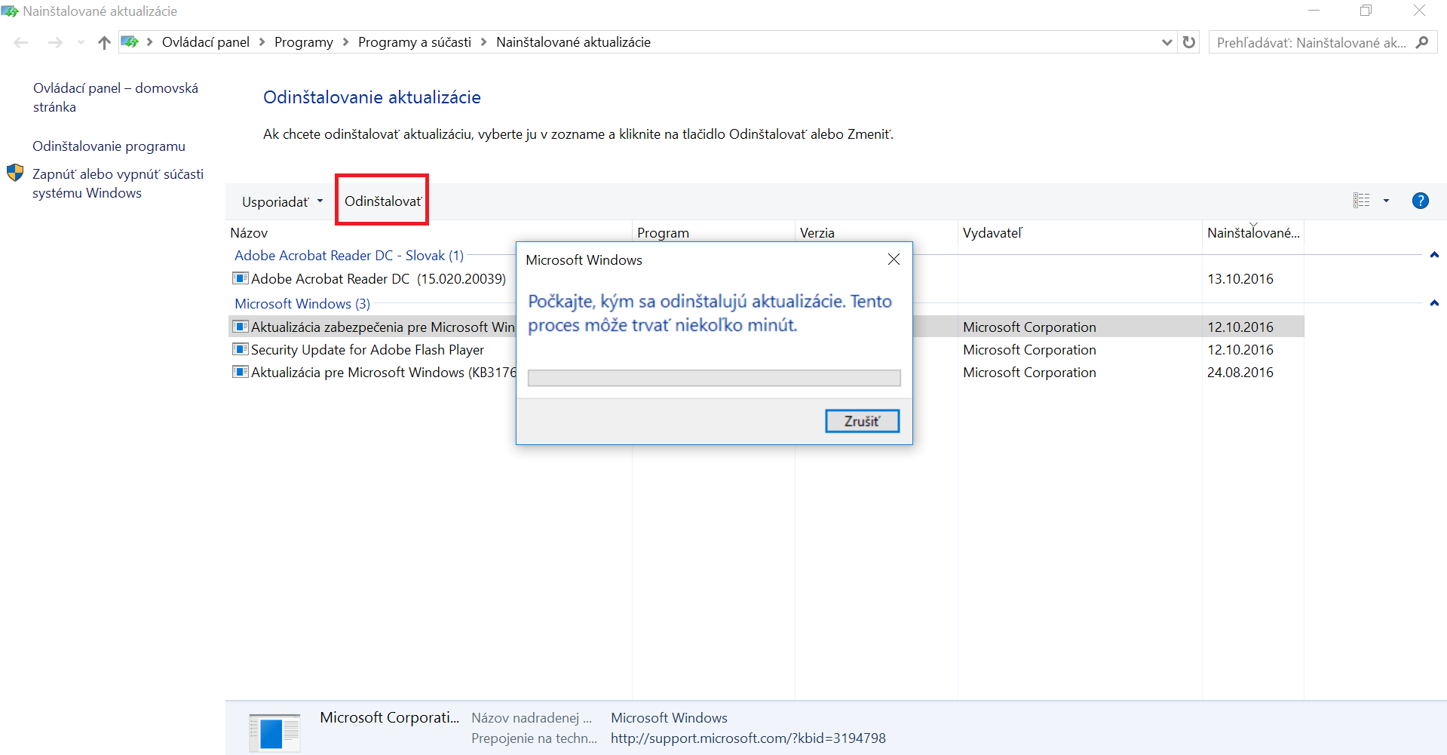Click date 13.10.2016 in installed column

coord(1240,279)
